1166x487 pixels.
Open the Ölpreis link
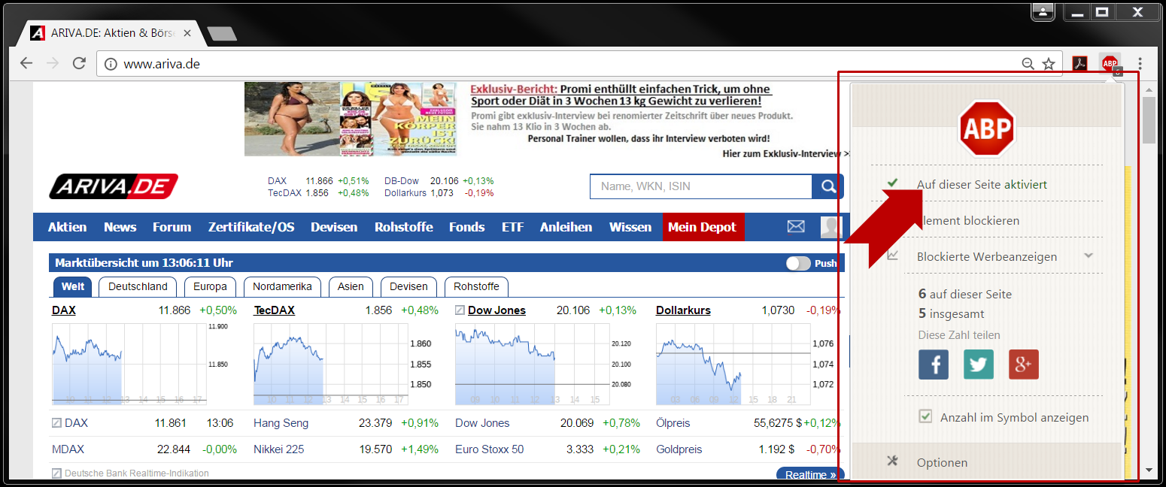pyautogui.click(x=673, y=423)
